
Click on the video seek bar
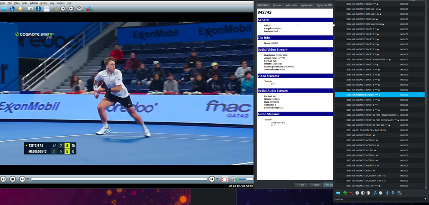click(x=119, y=179)
